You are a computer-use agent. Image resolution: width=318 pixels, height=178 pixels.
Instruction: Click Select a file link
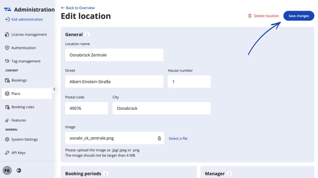pyautogui.click(x=178, y=138)
